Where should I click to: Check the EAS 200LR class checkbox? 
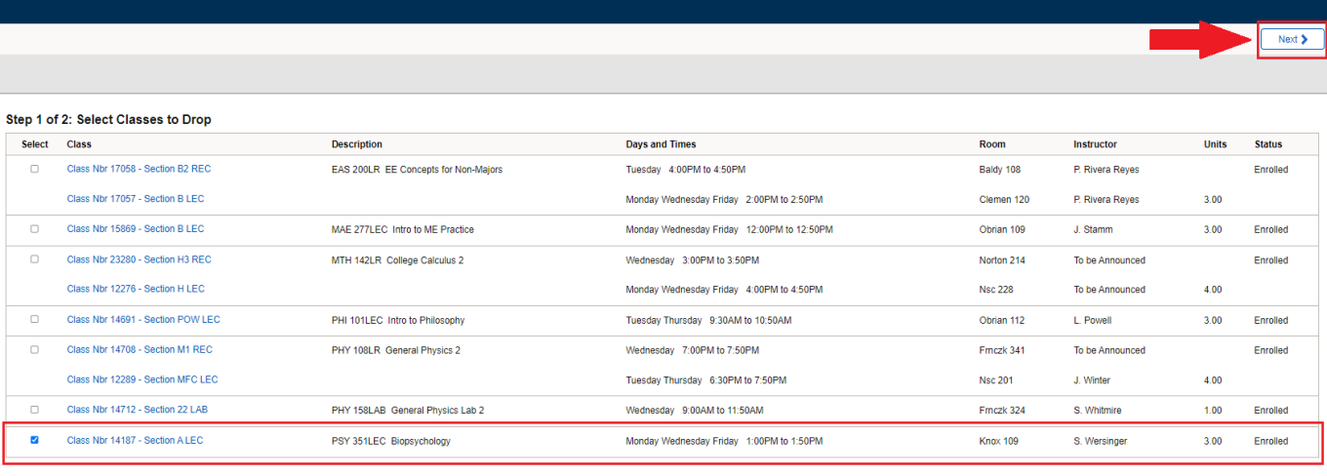(x=35, y=169)
